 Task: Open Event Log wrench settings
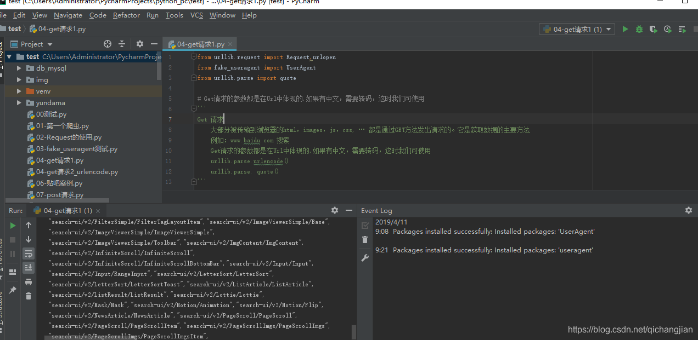click(x=365, y=258)
